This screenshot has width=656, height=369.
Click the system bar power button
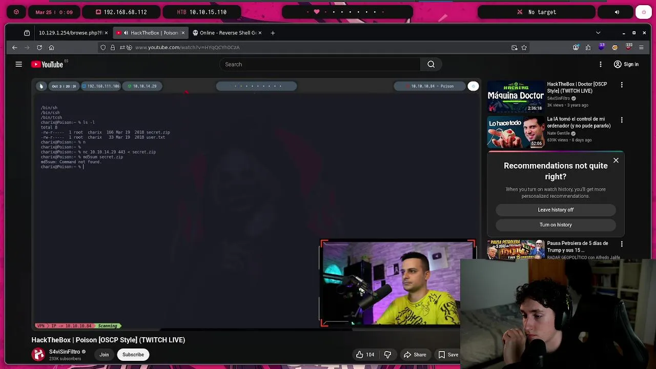click(644, 12)
